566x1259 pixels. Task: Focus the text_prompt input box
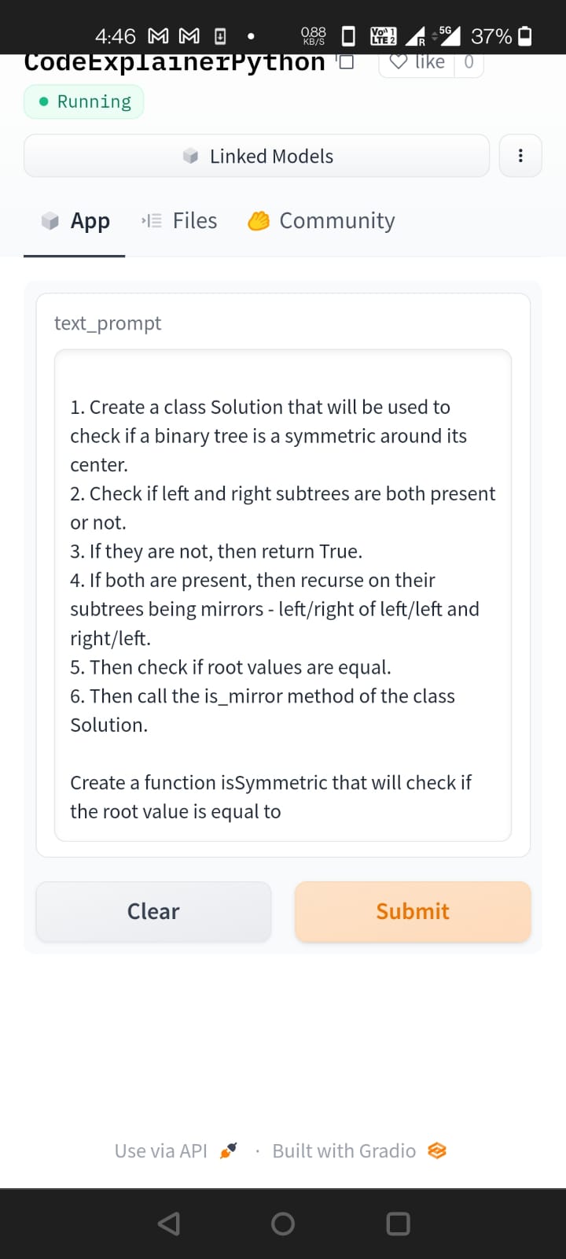pos(283,595)
